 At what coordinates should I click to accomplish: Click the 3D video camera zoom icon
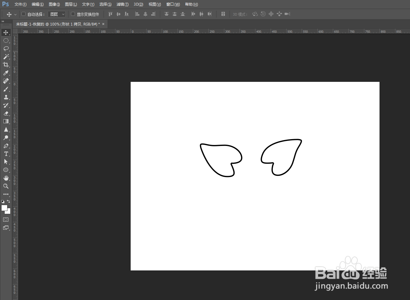[x=287, y=14]
